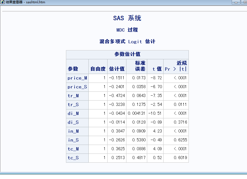This screenshot has width=247, height=179.
Task: Click standard error 0.0358
Action: 139,87
